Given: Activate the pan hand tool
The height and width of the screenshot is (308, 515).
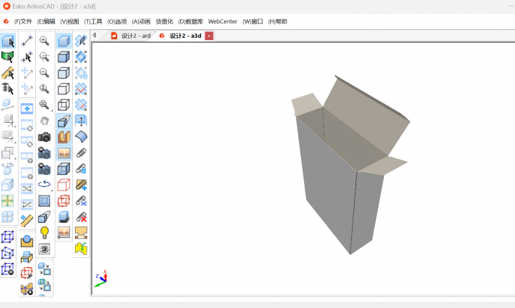Looking at the screenshot, I should pyautogui.click(x=44, y=121).
